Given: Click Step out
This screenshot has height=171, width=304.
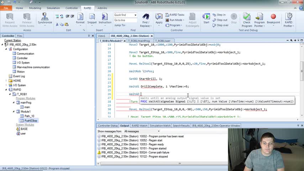Looking at the screenshot, I should (x=220, y=20).
